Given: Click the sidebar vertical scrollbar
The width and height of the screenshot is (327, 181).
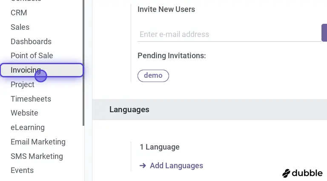Looking at the screenshot, I should coord(83,64).
